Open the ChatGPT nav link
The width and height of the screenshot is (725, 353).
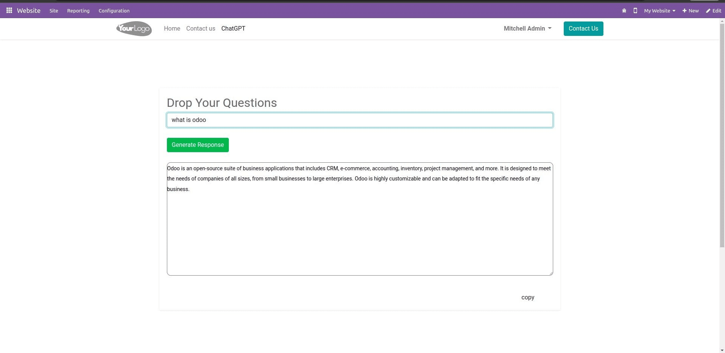tap(233, 29)
